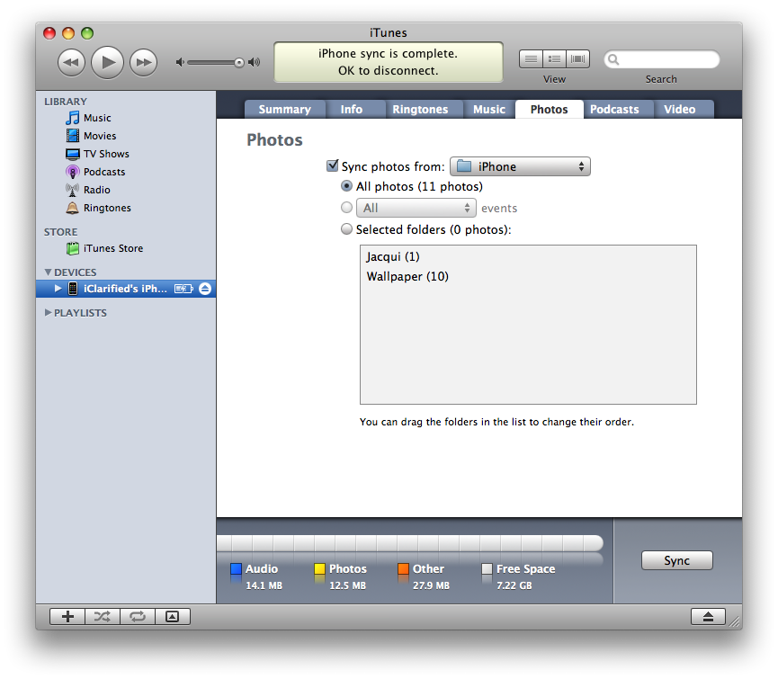
Task: Click the rewind playback button
Action: 71,62
